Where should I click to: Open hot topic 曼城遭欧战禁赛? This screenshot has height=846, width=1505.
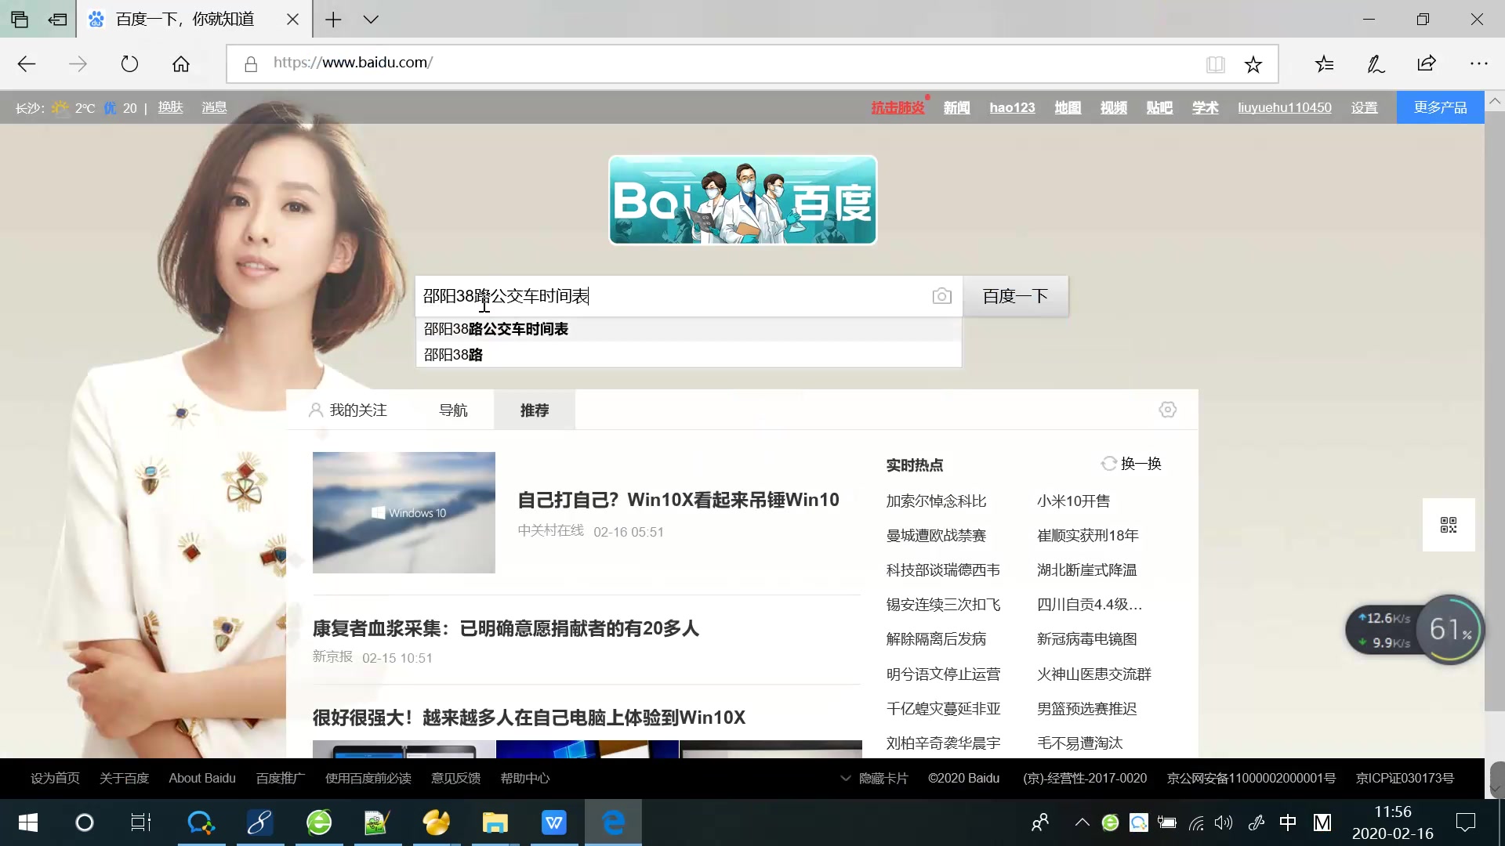936,536
